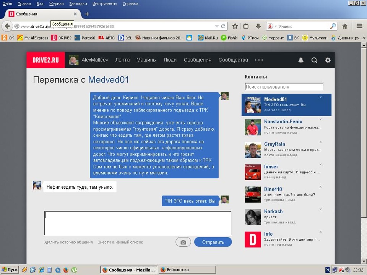367x275 pixels.
Task: Open the E1 АВТО bookmark
Action: 107,38
